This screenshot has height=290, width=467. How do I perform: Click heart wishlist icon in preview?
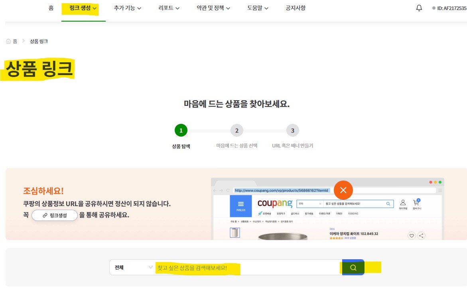pos(412,236)
